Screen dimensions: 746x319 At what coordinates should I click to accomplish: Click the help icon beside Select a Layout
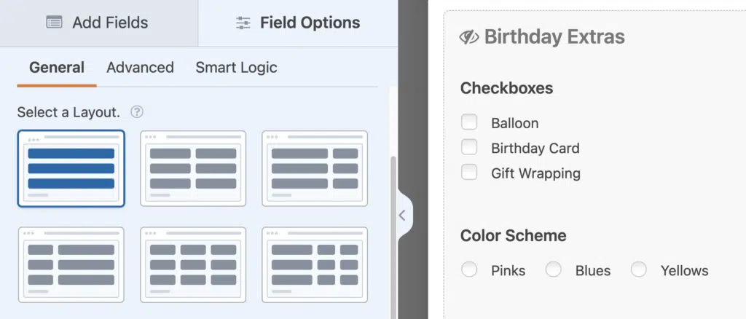[x=137, y=112]
